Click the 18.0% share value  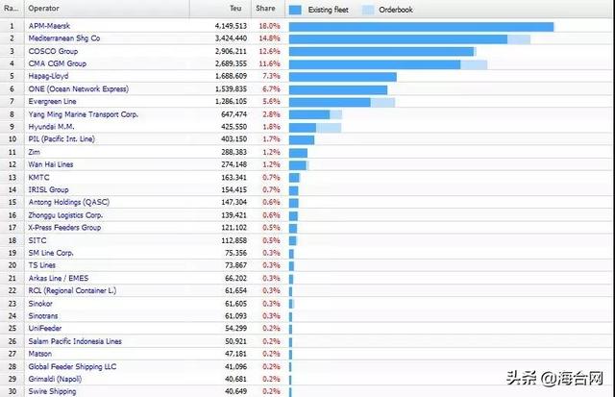(269, 26)
